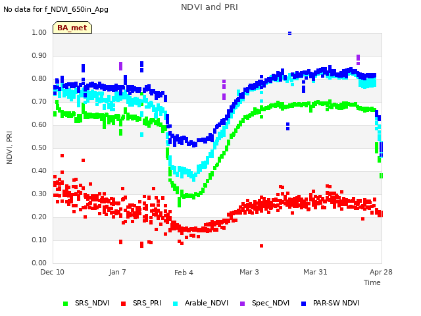Click the BA_met label tag
Image resolution: width=421 pixels, height=316 pixels.
pos(72,28)
